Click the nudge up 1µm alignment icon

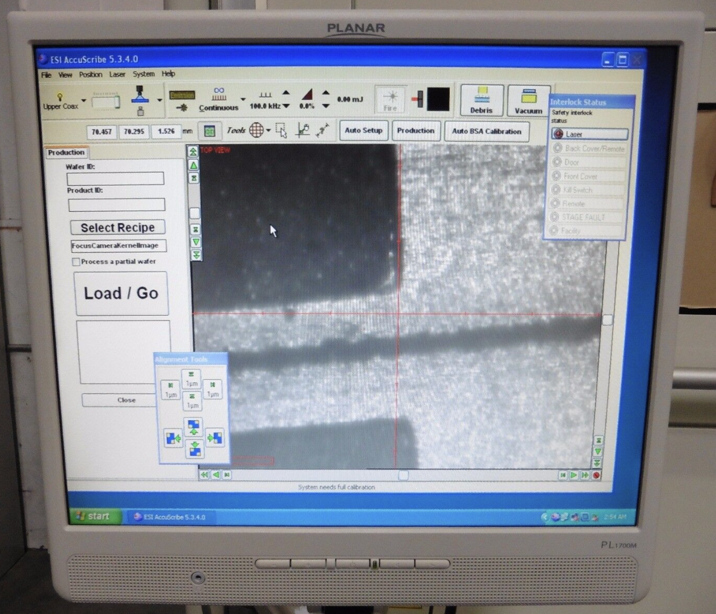(x=192, y=379)
